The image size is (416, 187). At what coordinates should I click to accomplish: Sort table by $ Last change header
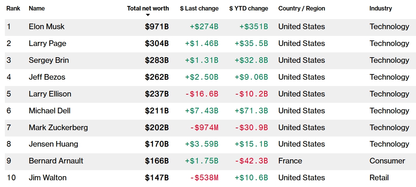click(x=199, y=9)
